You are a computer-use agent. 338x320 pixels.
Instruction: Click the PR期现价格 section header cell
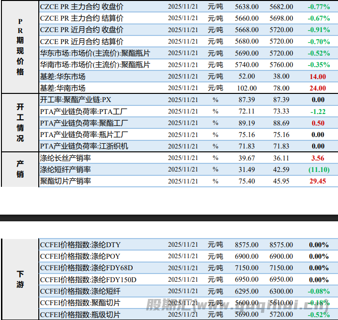(x=20, y=47)
